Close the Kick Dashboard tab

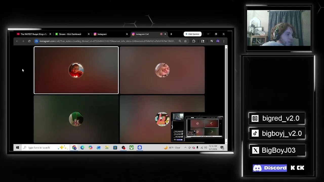tap(89, 34)
